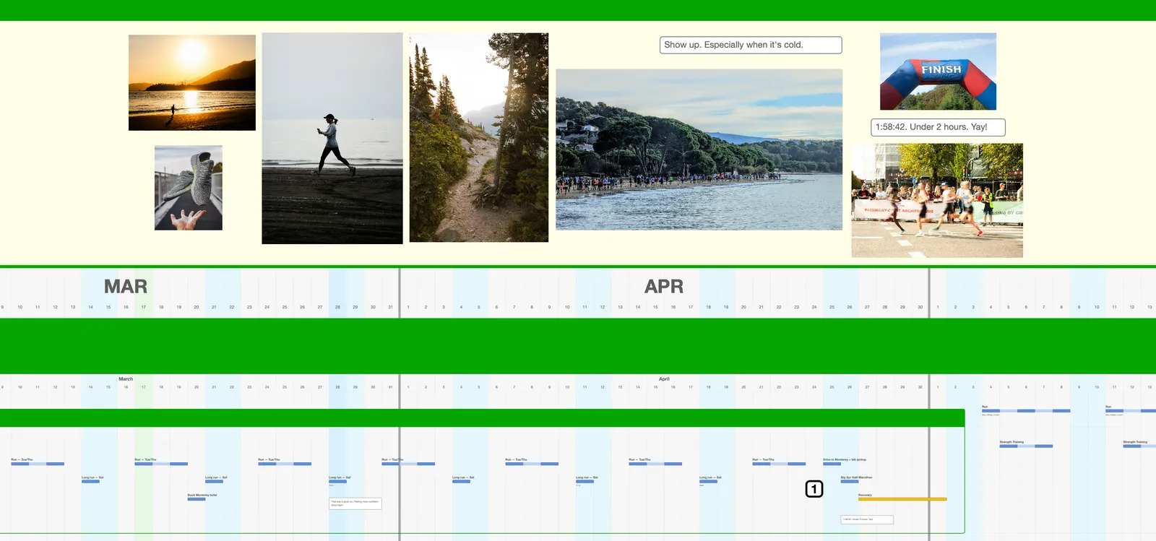Select the running shoes photo

pos(189,188)
